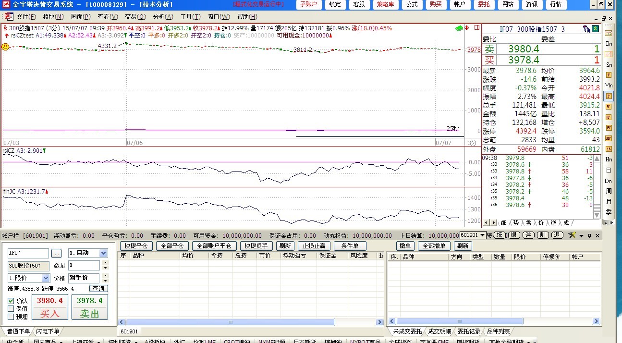Click the 全部撤单 cancel-all button
622x343 pixels.
point(434,246)
